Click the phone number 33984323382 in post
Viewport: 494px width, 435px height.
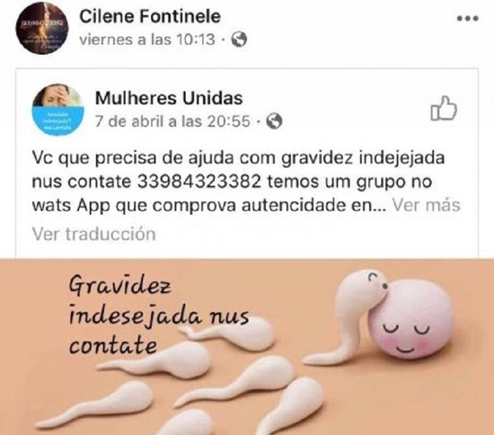(x=199, y=182)
